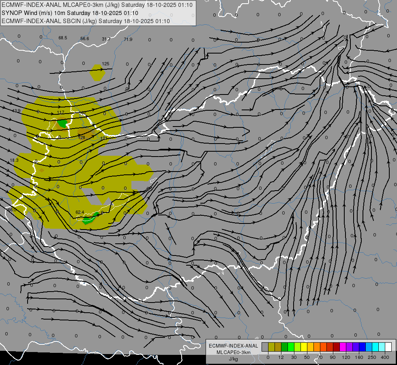Screen dimensions: 397x365
Task: Click the green CAPE patch beside 117
Action: click(62, 123)
